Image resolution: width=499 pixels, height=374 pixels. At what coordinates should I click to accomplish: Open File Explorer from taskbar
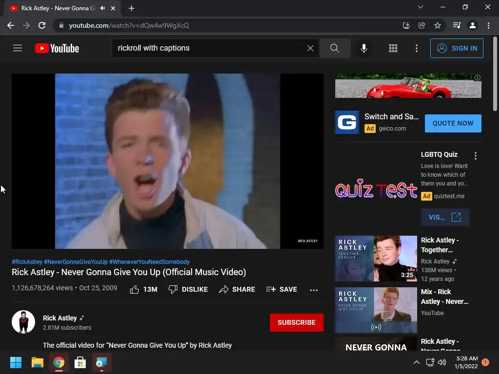[x=37, y=362]
